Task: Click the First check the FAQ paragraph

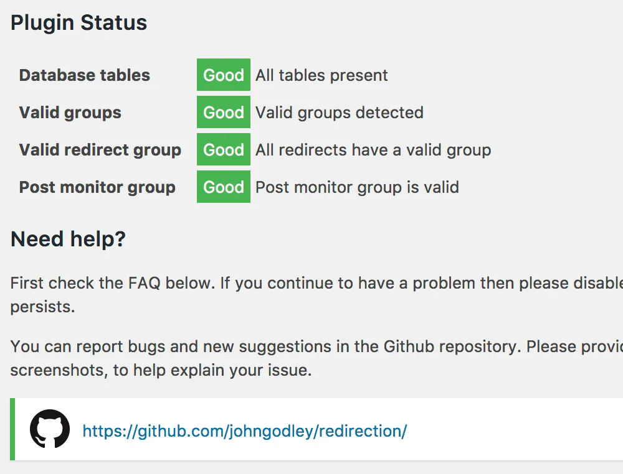Action: point(316,295)
